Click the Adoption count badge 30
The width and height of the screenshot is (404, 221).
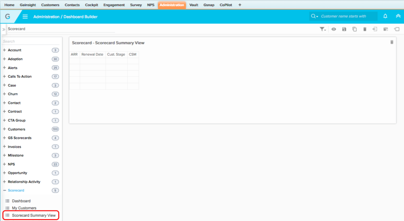tap(55, 59)
